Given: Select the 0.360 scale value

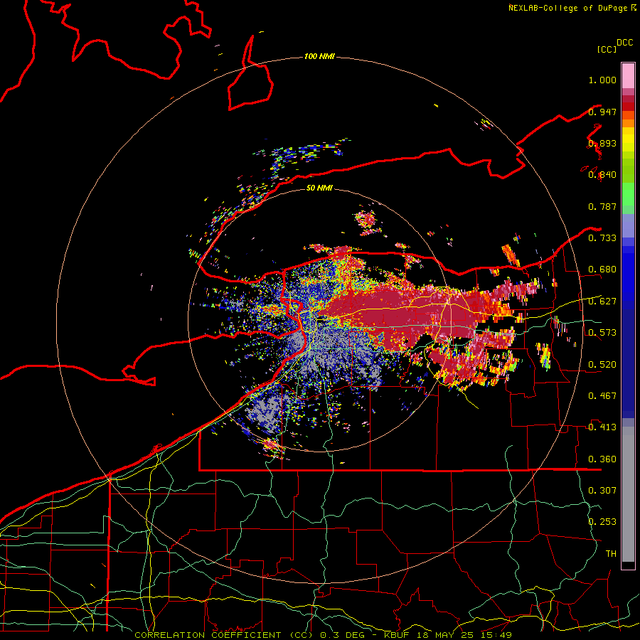Looking at the screenshot, I should (x=602, y=459).
